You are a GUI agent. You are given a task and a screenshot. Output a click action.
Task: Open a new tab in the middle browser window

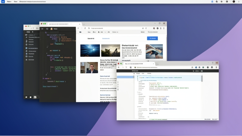click(84, 24)
